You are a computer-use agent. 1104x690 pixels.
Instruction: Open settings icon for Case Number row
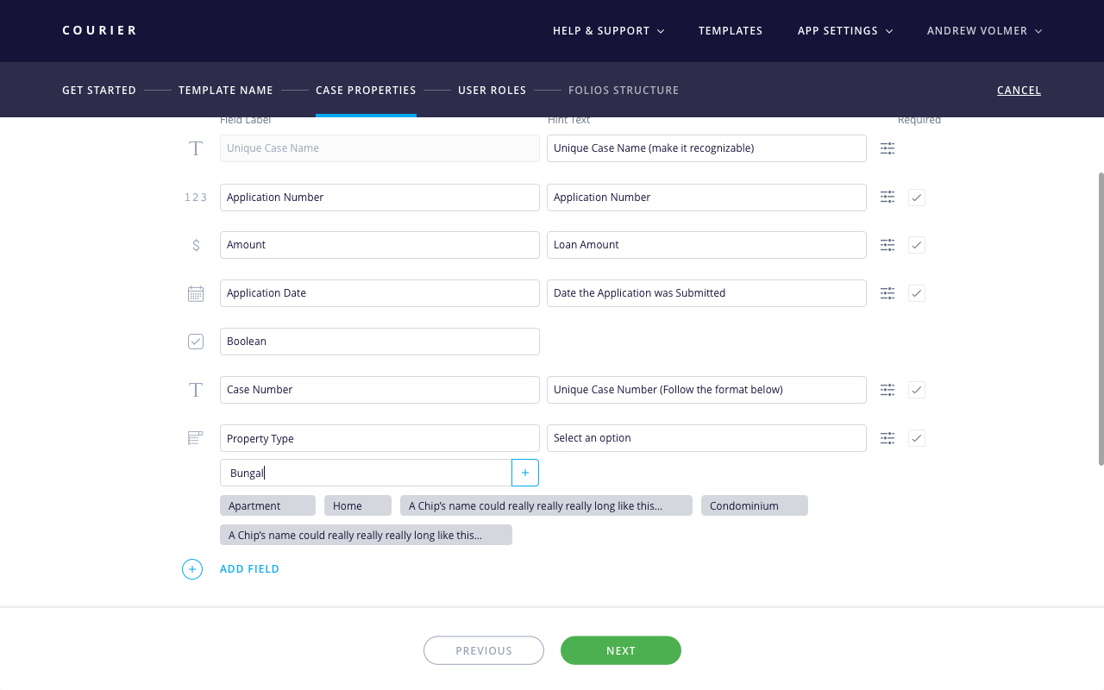click(x=888, y=390)
